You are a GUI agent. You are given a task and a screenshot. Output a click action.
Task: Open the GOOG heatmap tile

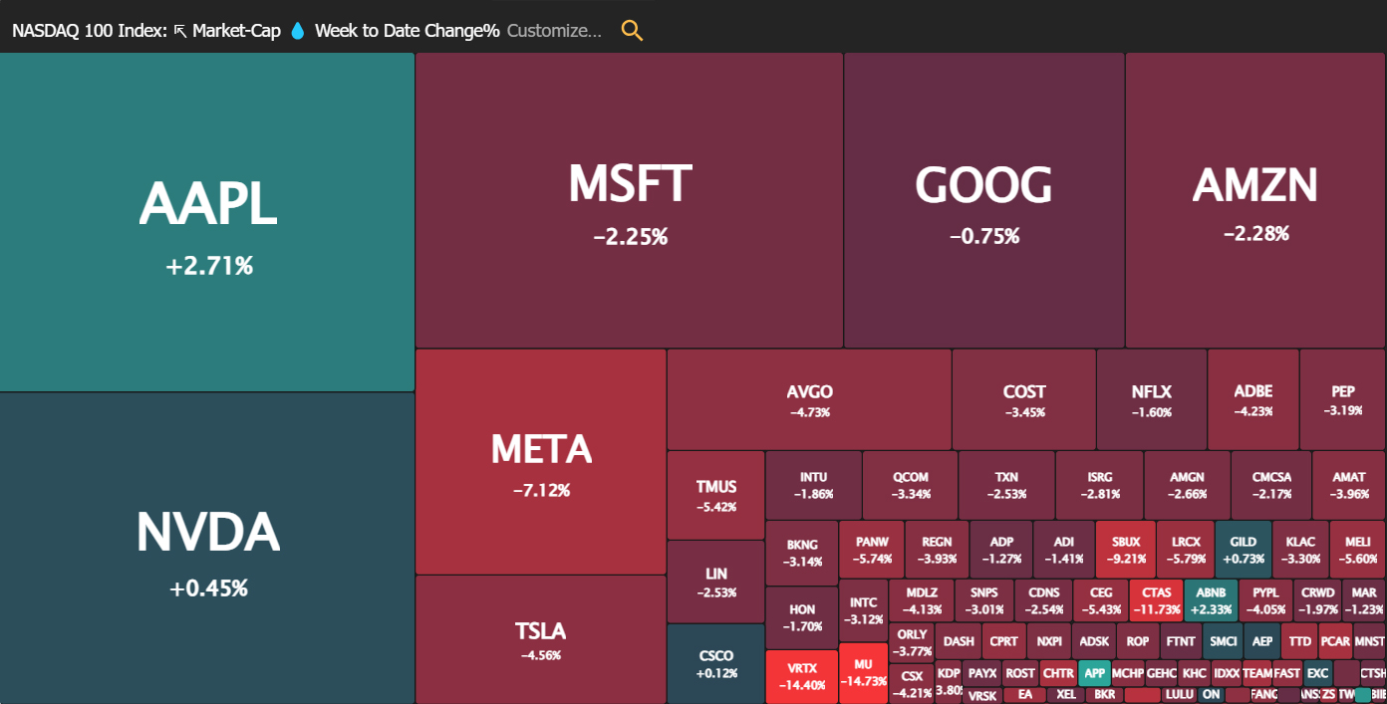point(983,200)
